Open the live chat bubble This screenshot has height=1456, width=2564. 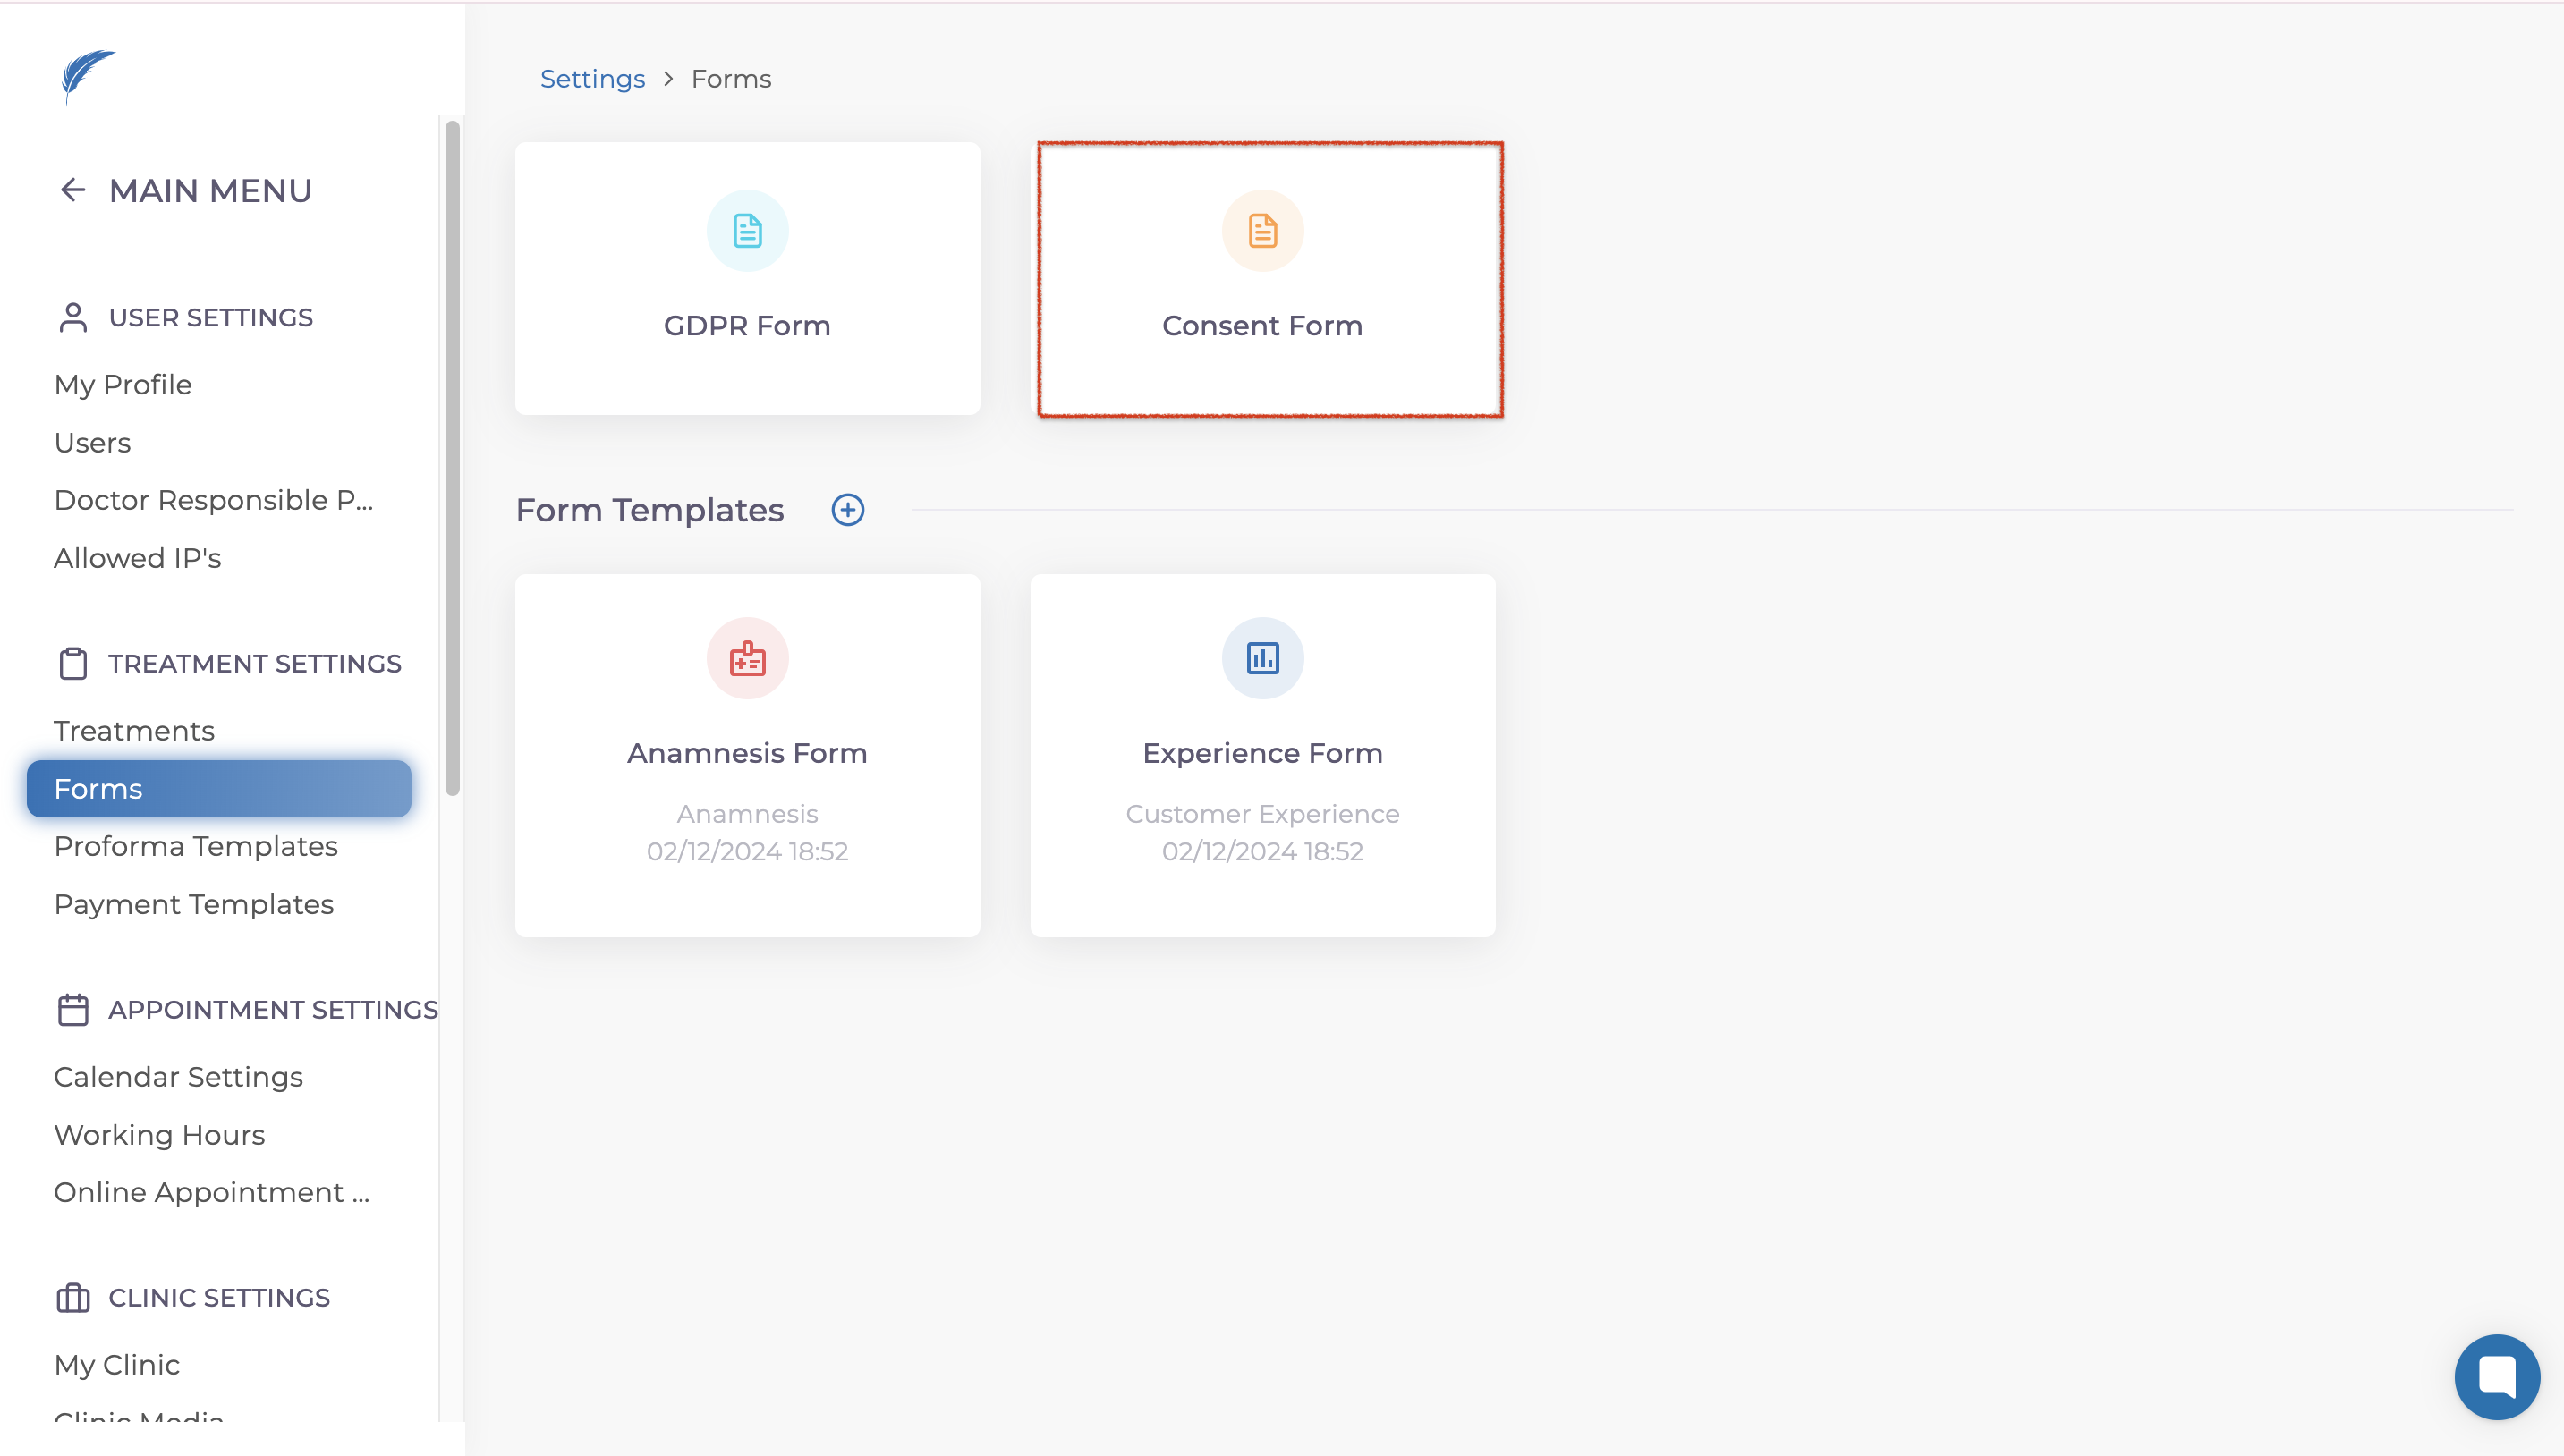[2496, 1377]
